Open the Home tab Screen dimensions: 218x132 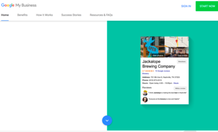click(x=5, y=15)
